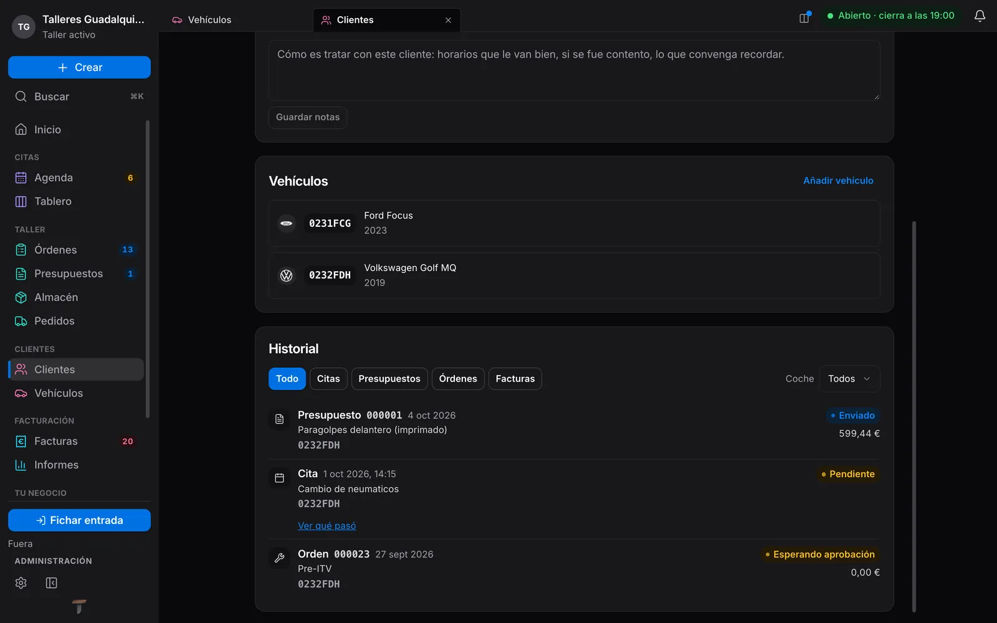Click the main page vertical scrollbar
997x623 pixels.
(914, 416)
